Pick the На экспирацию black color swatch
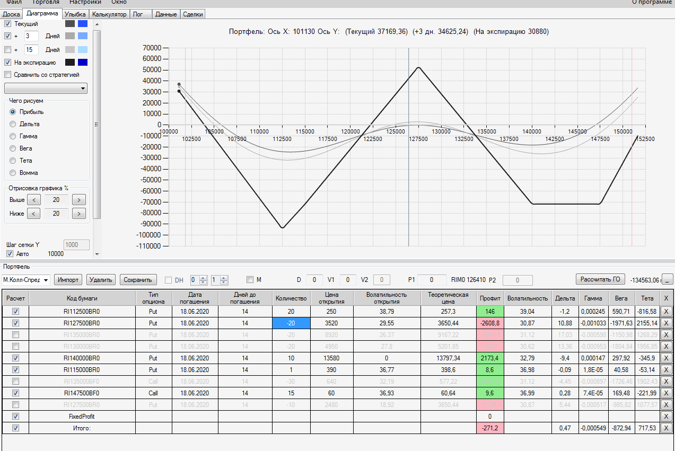Viewport: 675px width, 451px height. pos(70,63)
